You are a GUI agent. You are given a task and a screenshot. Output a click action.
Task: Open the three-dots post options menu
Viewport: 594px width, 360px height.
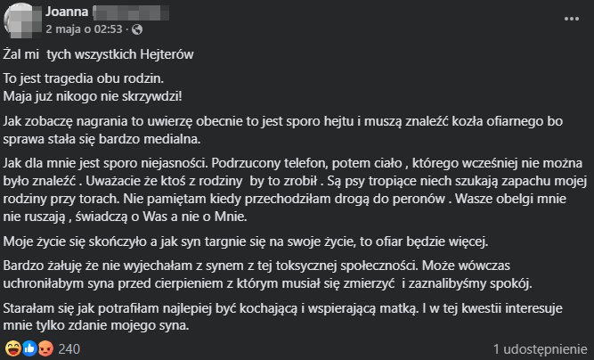[x=571, y=19]
